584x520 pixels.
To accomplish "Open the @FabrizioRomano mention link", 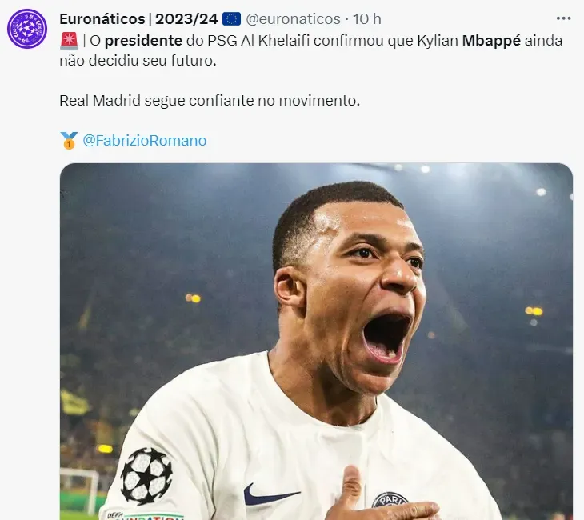I will point(145,141).
